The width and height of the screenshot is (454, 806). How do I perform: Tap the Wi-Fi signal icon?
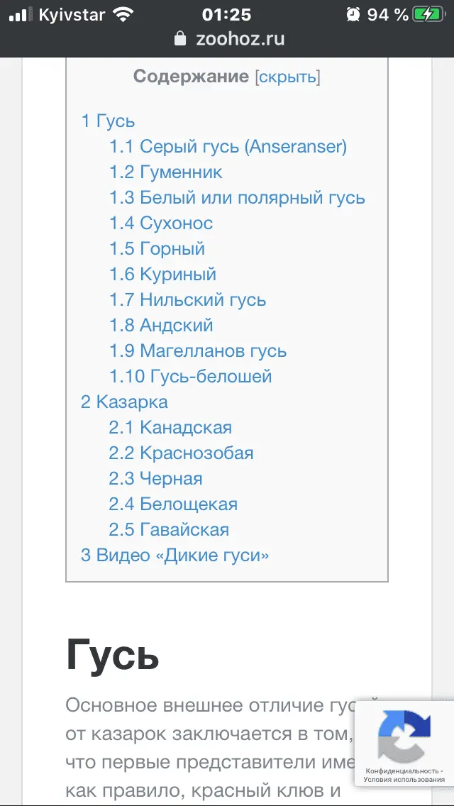click(x=123, y=14)
